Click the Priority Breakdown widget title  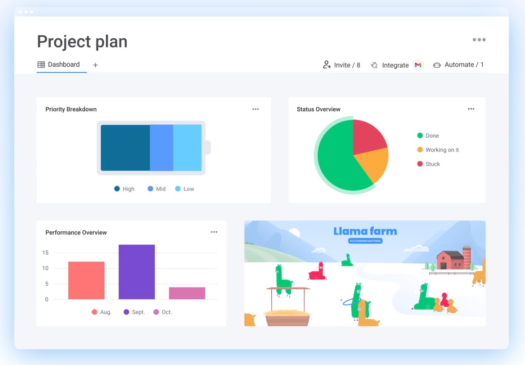(x=71, y=109)
